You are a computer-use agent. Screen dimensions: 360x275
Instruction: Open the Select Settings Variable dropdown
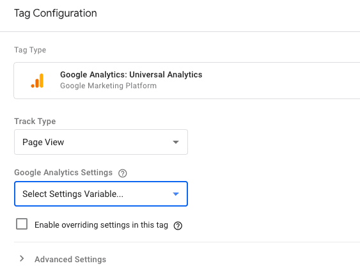101,194
